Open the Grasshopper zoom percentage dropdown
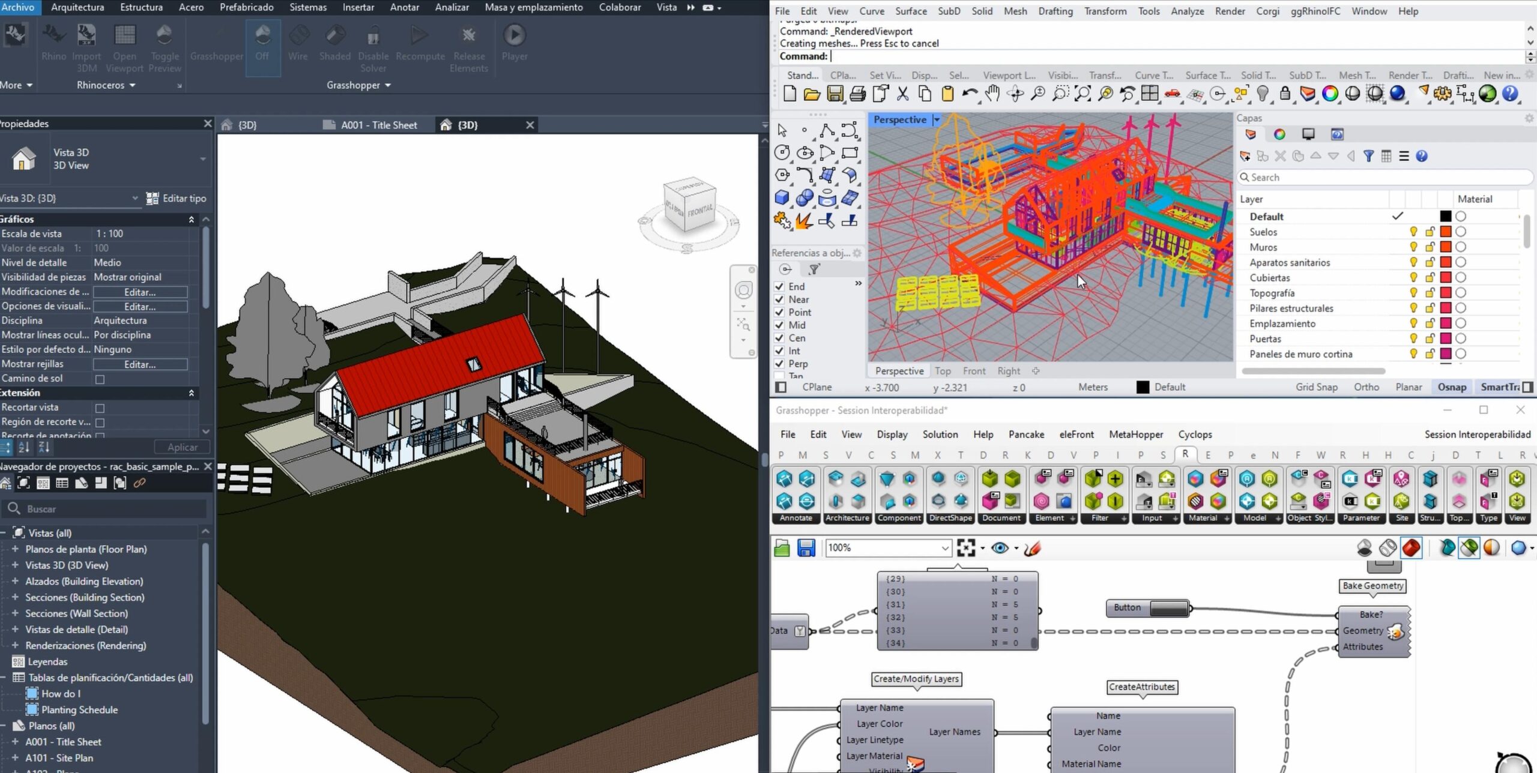Viewport: 1537px width, 773px height. click(944, 547)
